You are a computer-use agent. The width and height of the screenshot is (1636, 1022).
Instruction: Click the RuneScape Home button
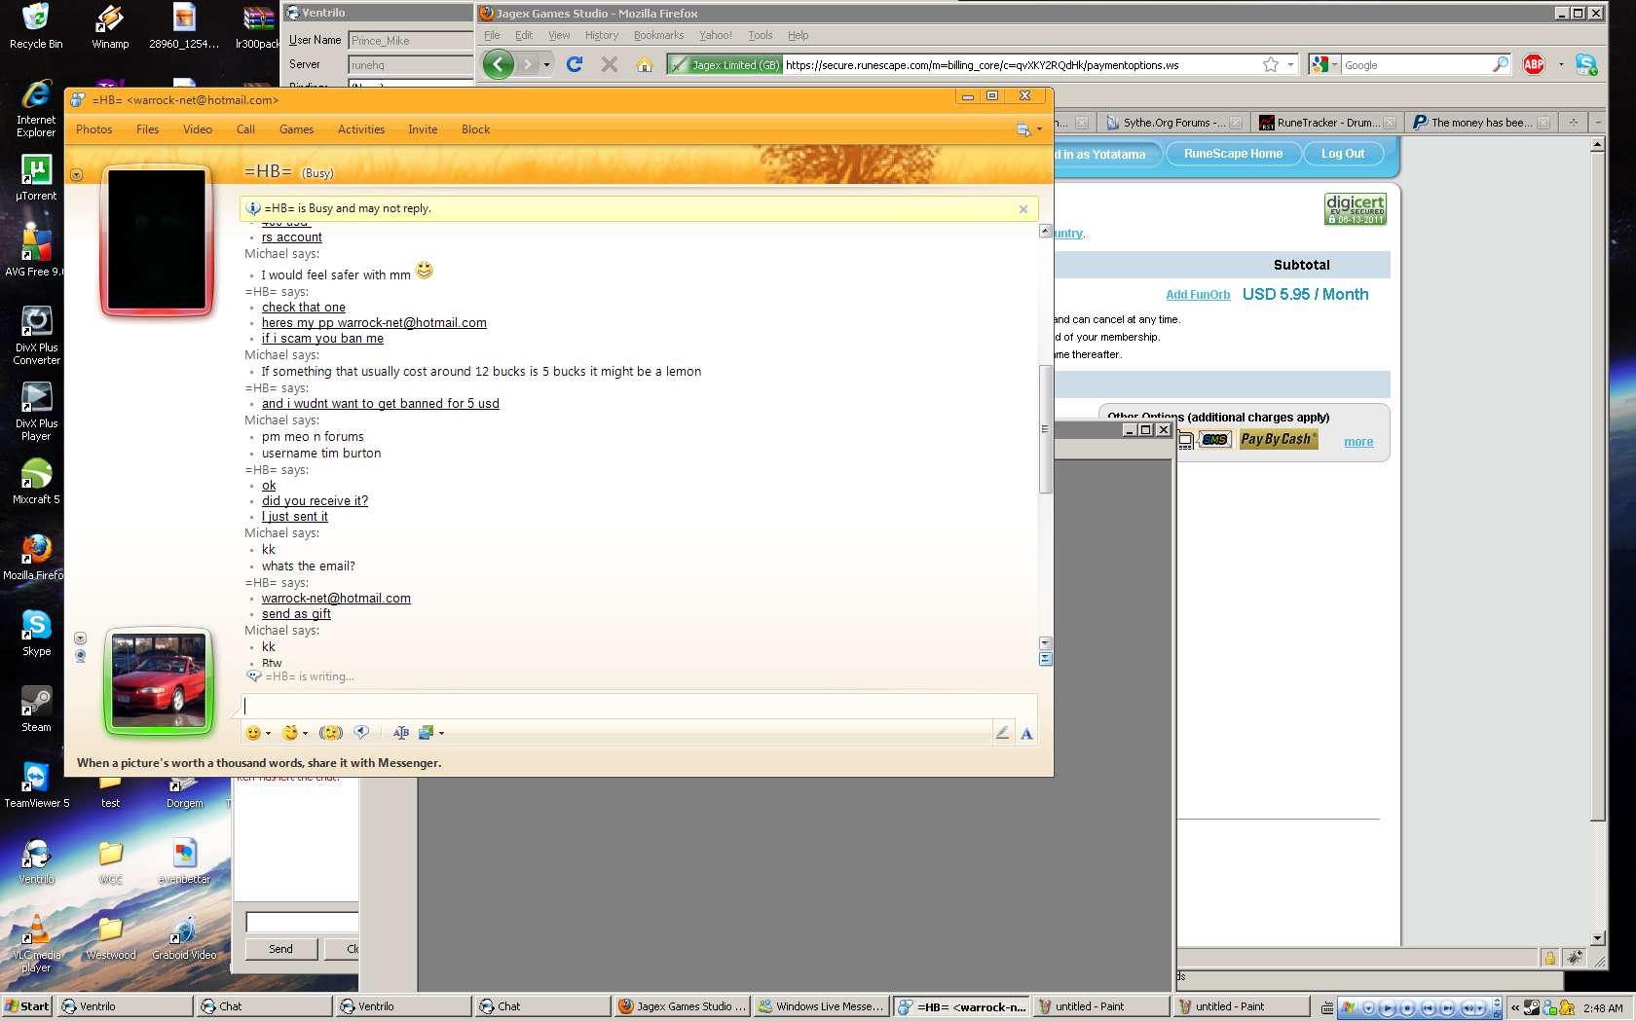click(x=1233, y=154)
